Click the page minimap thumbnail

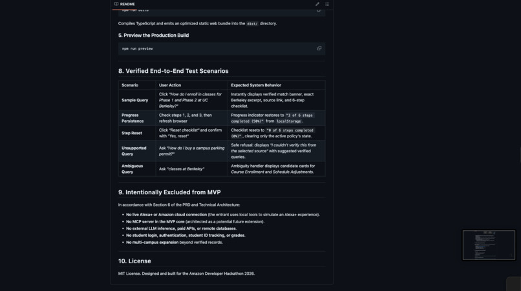pyautogui.click(x=489, y=245)
